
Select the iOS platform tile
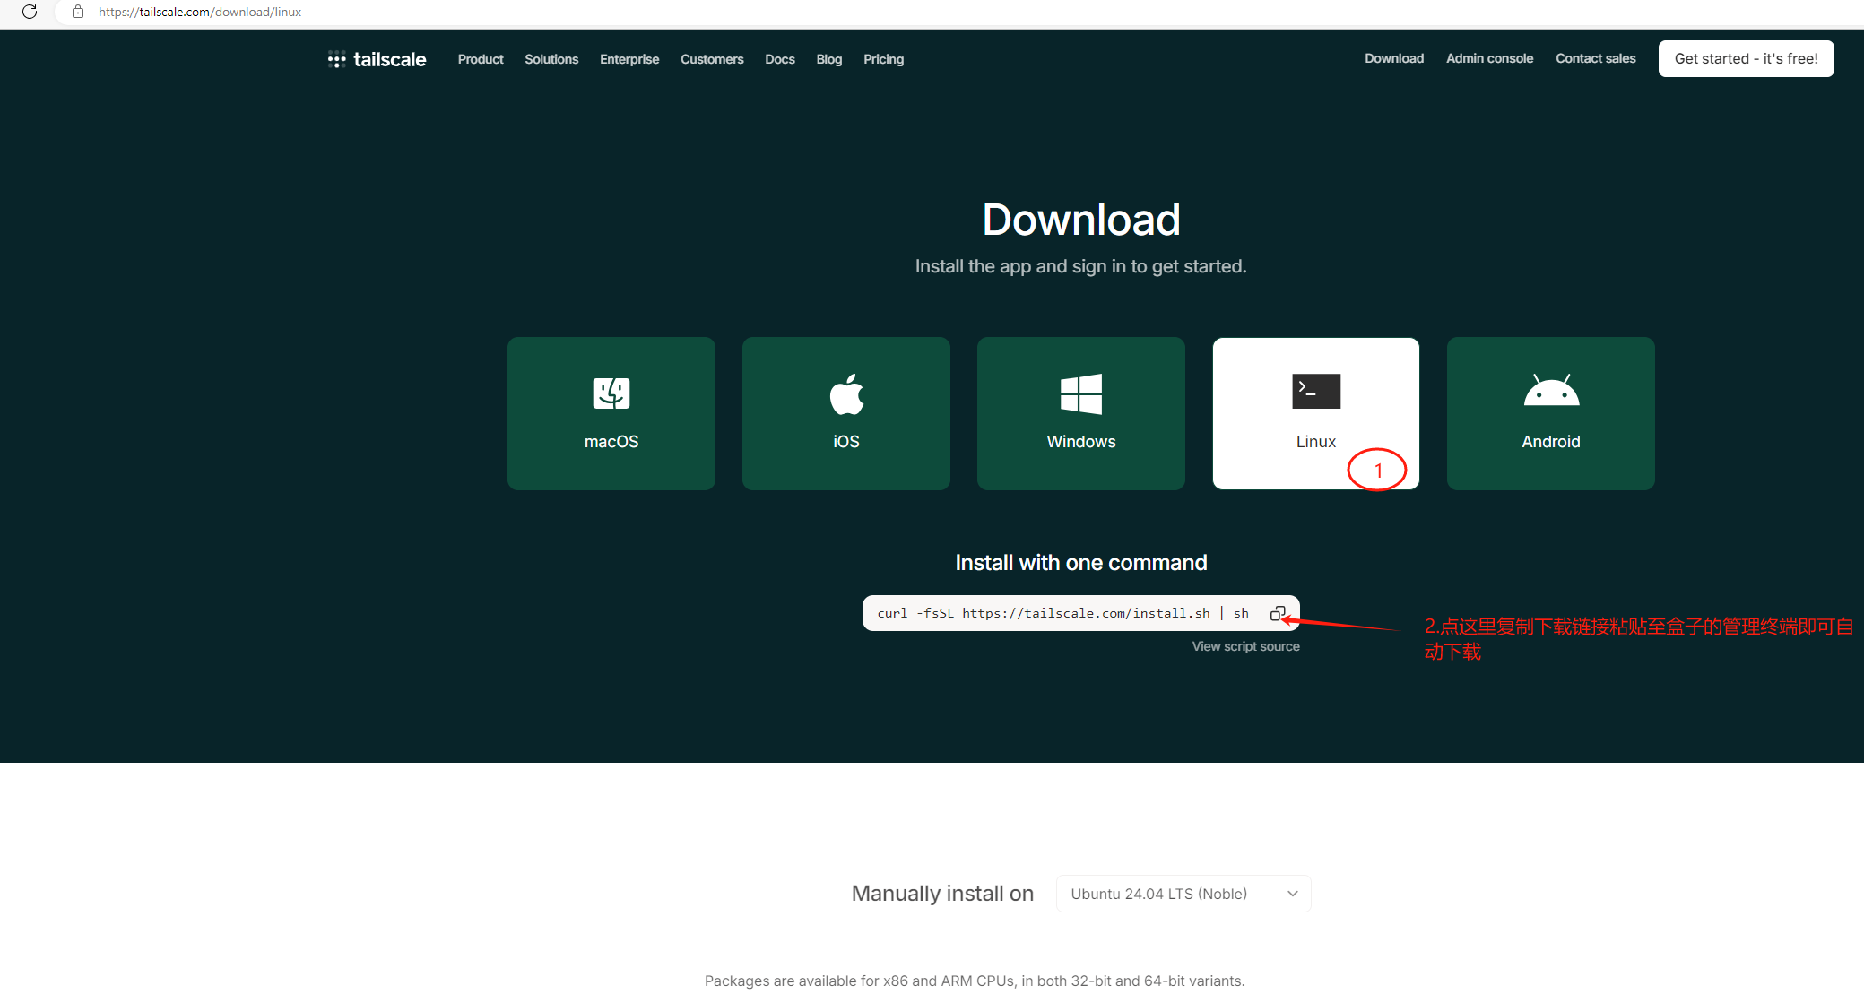coord(845,413)
